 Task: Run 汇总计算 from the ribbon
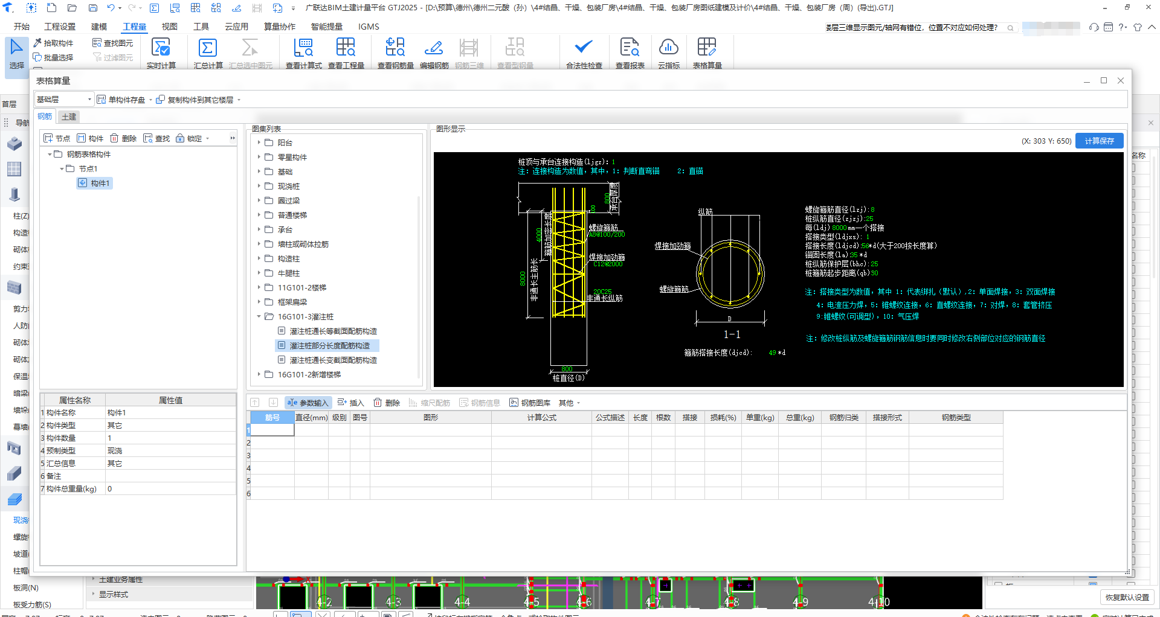click(x=208, y=53)
